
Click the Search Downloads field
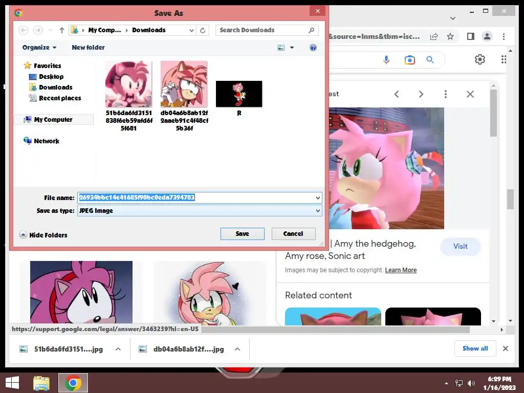point(263,30)
